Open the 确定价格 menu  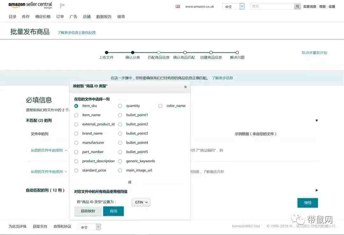pos(43,17)
